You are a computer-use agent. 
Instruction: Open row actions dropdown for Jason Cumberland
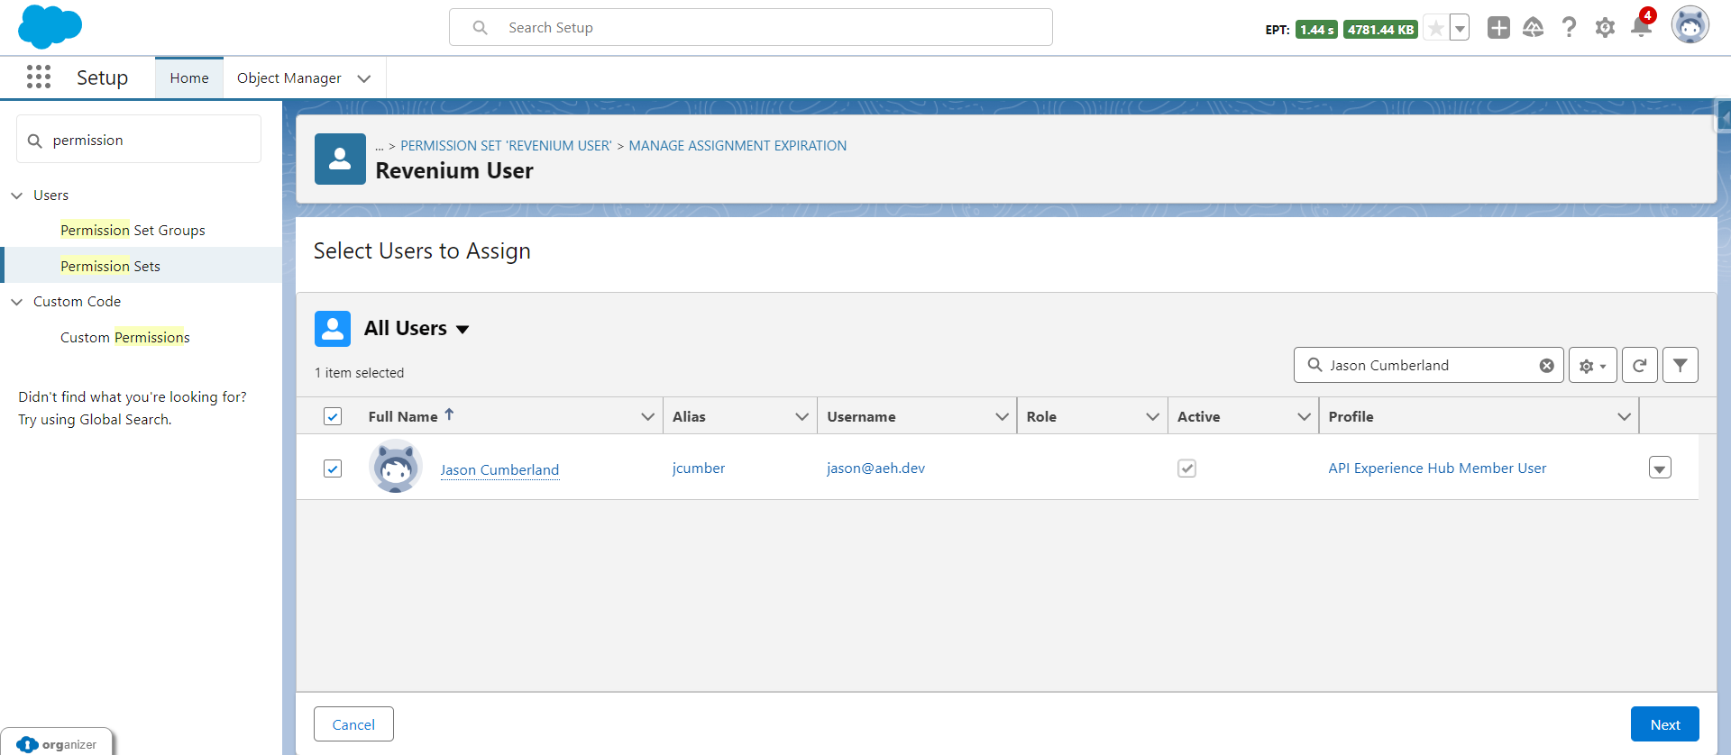[x=1659, y=468]
